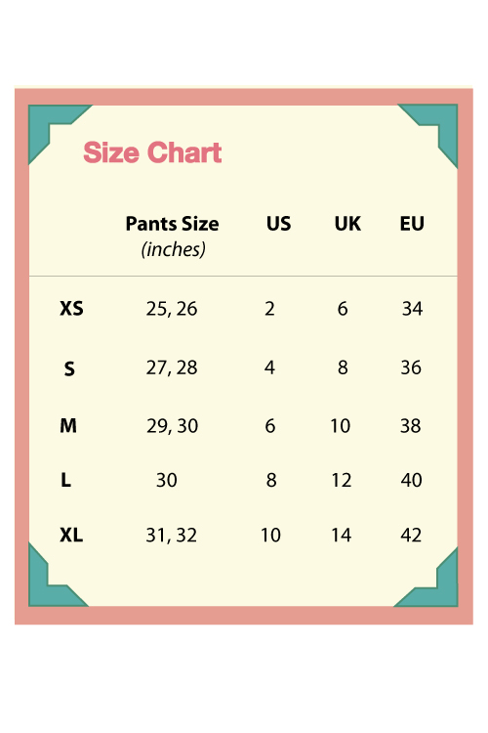Click the 25, 26 pants size value
Screen dimensions: 488x733
[172, 309]
